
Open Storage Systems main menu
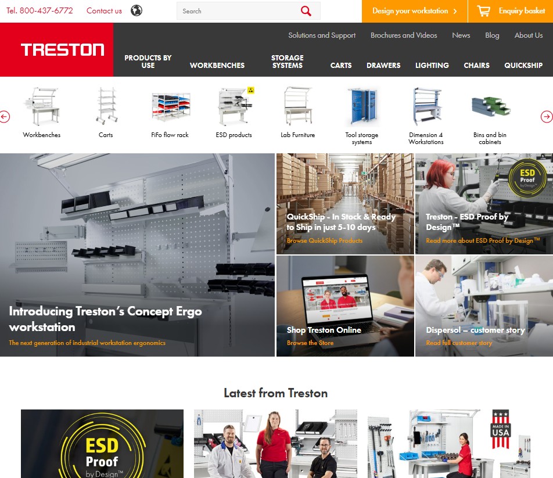(287, 62)
